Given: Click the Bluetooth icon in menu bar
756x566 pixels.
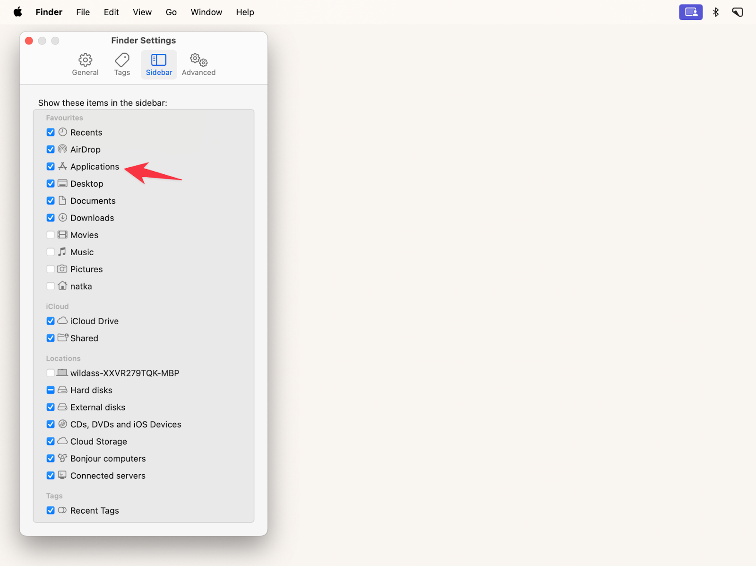Looking at the screenshot, I should click(x=715, y=12).
